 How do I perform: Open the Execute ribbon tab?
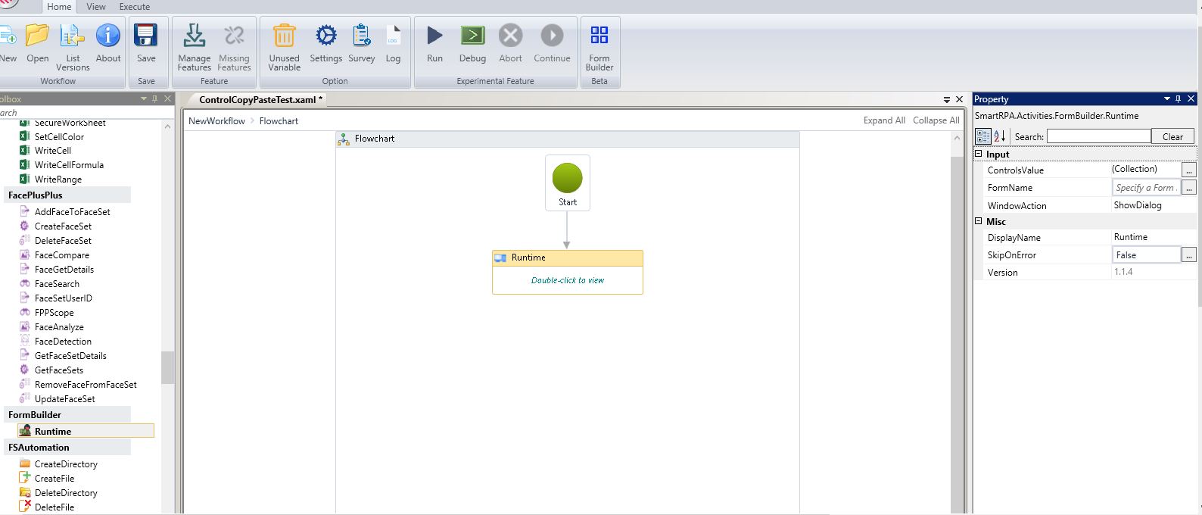(134, 7)
